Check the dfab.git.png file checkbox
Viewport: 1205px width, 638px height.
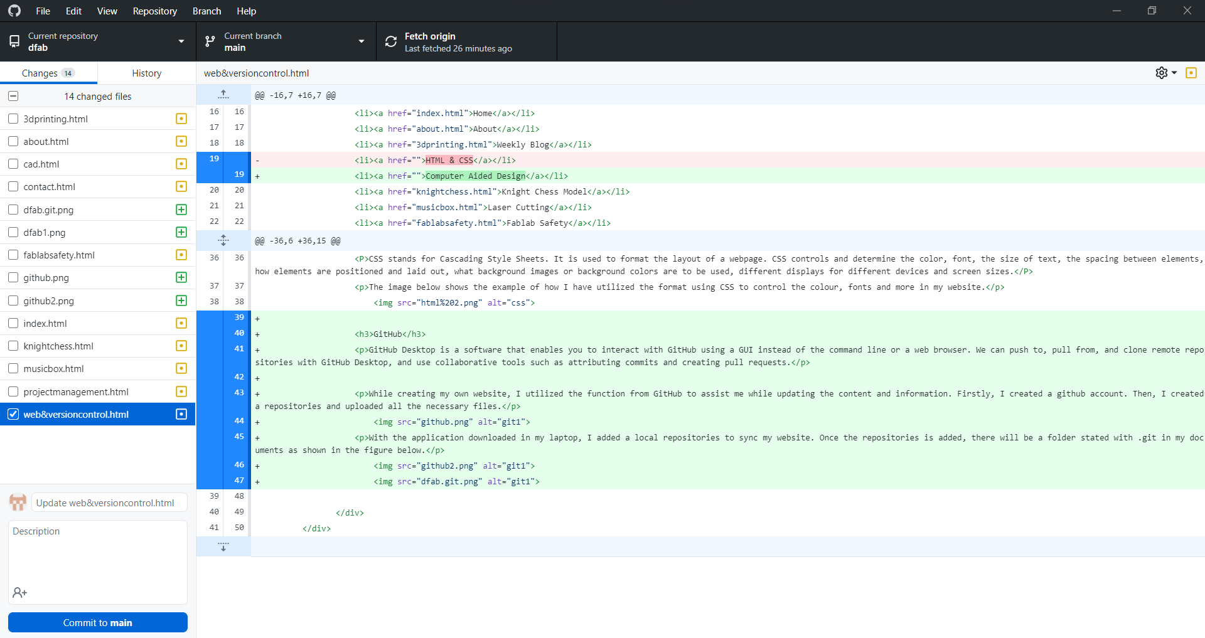(13, 210)
